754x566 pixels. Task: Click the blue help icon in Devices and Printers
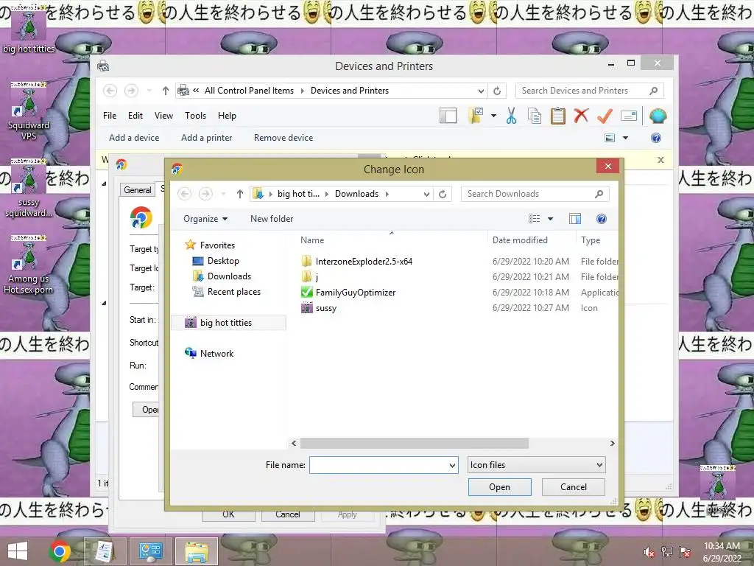click(x=656, y=138)
